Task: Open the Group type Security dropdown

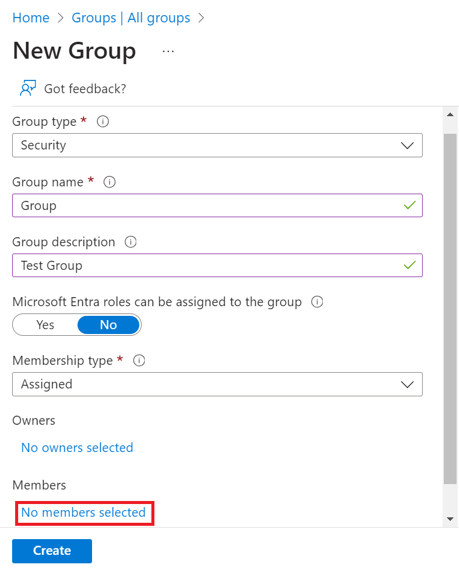Action: [217, 145]
